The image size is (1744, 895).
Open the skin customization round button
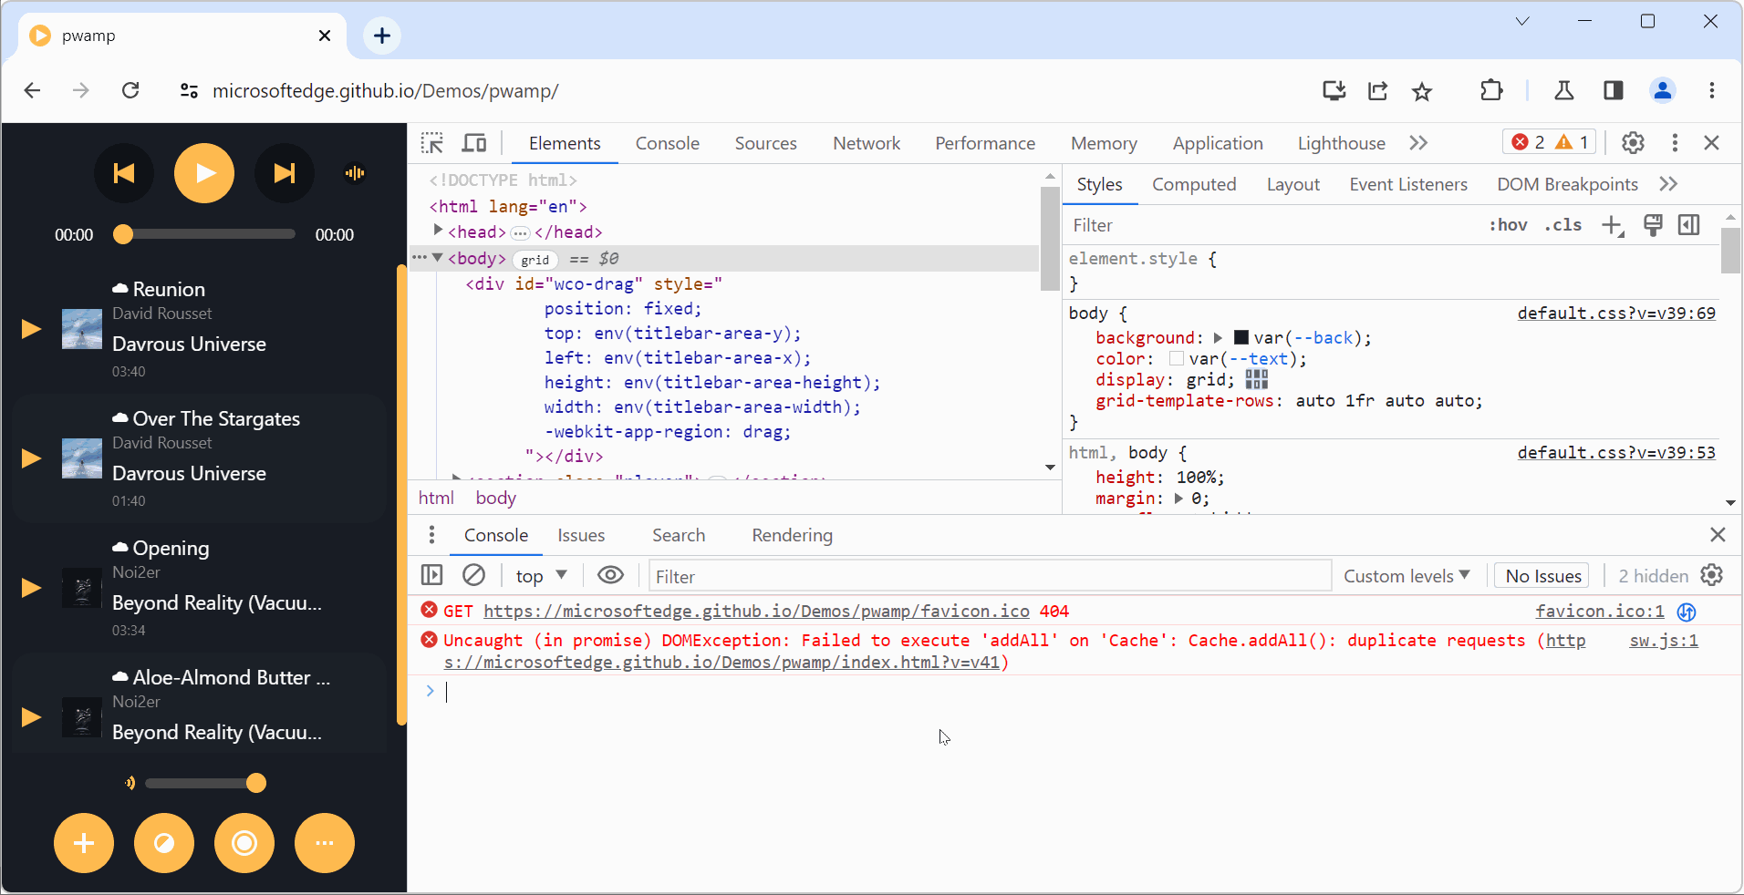pyautogui.click(x=164, y=843)
